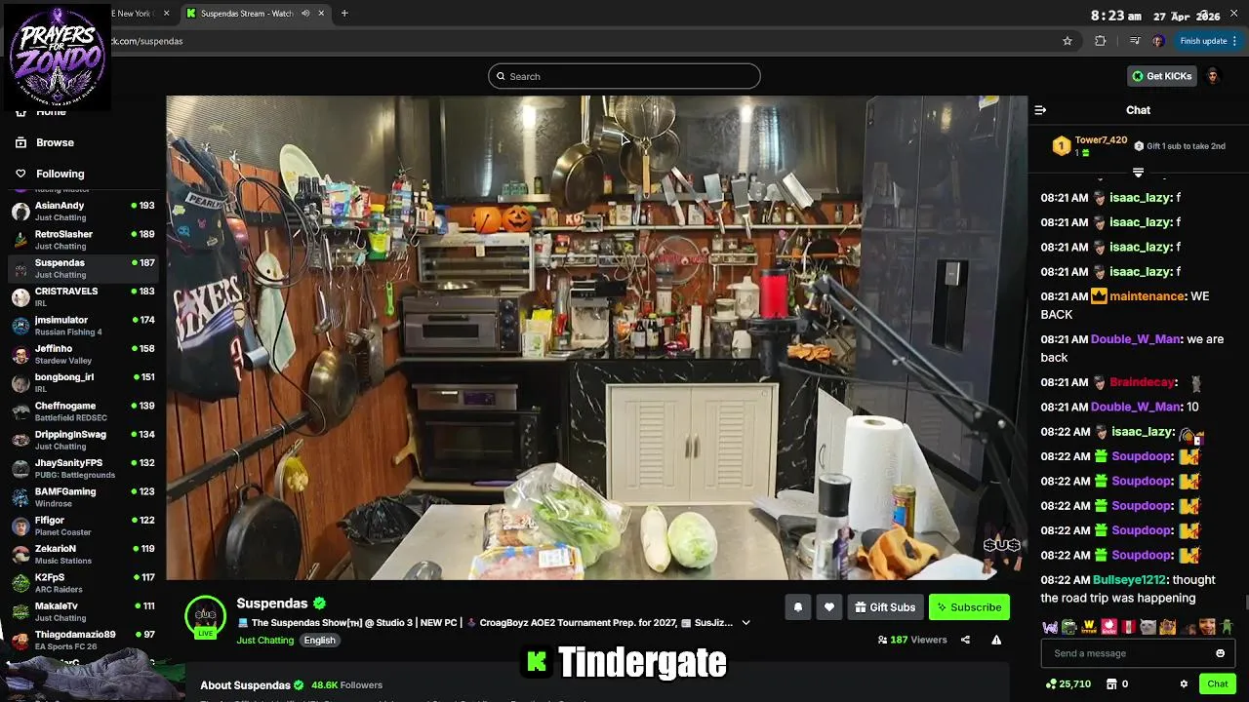Click the Chrome profile avatar icon

(x=1157, y=41)
